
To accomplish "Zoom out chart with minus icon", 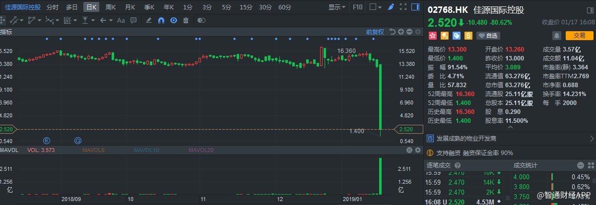I will 409,32.
